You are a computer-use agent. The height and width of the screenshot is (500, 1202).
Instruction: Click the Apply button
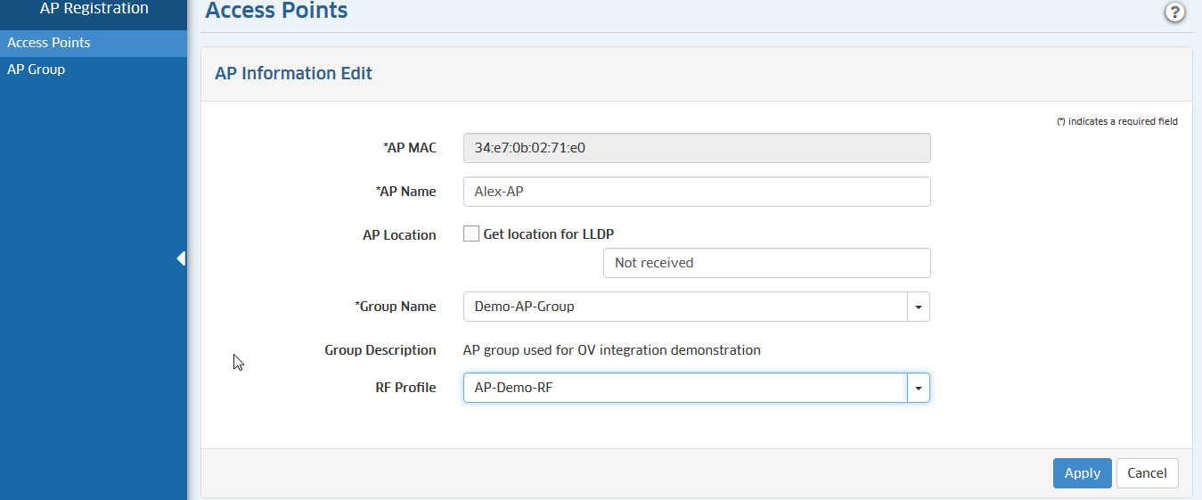coord(1082,473)
